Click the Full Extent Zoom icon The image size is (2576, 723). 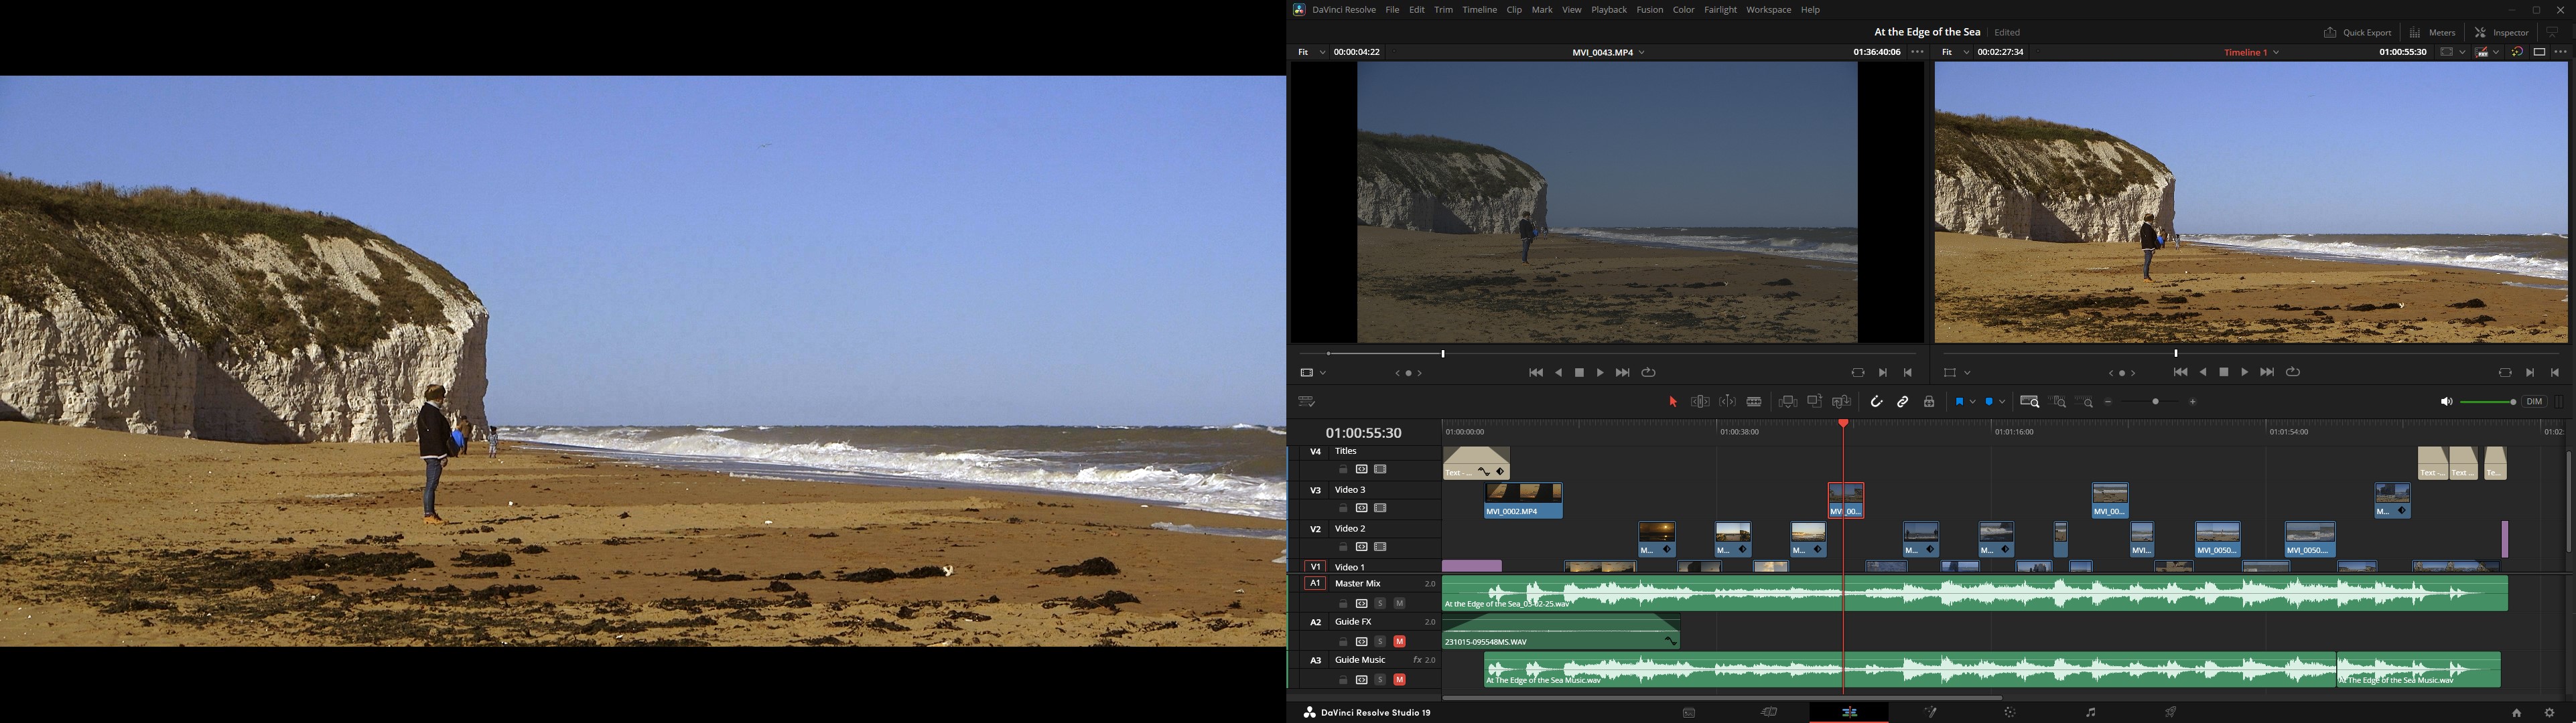[x=2030, y=402]
